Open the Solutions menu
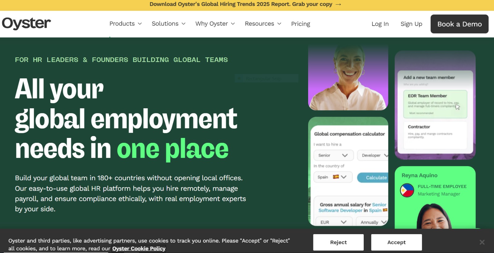494x253 pixels. [169, 24]
